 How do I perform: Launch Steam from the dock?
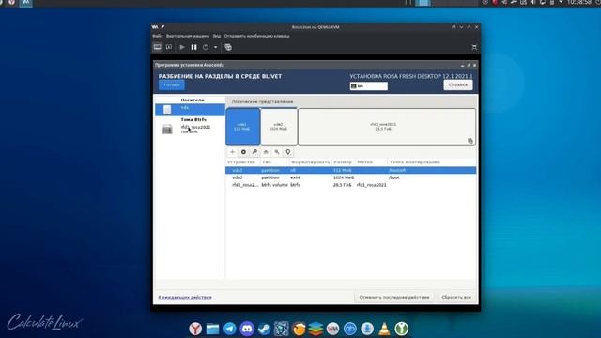264,329
